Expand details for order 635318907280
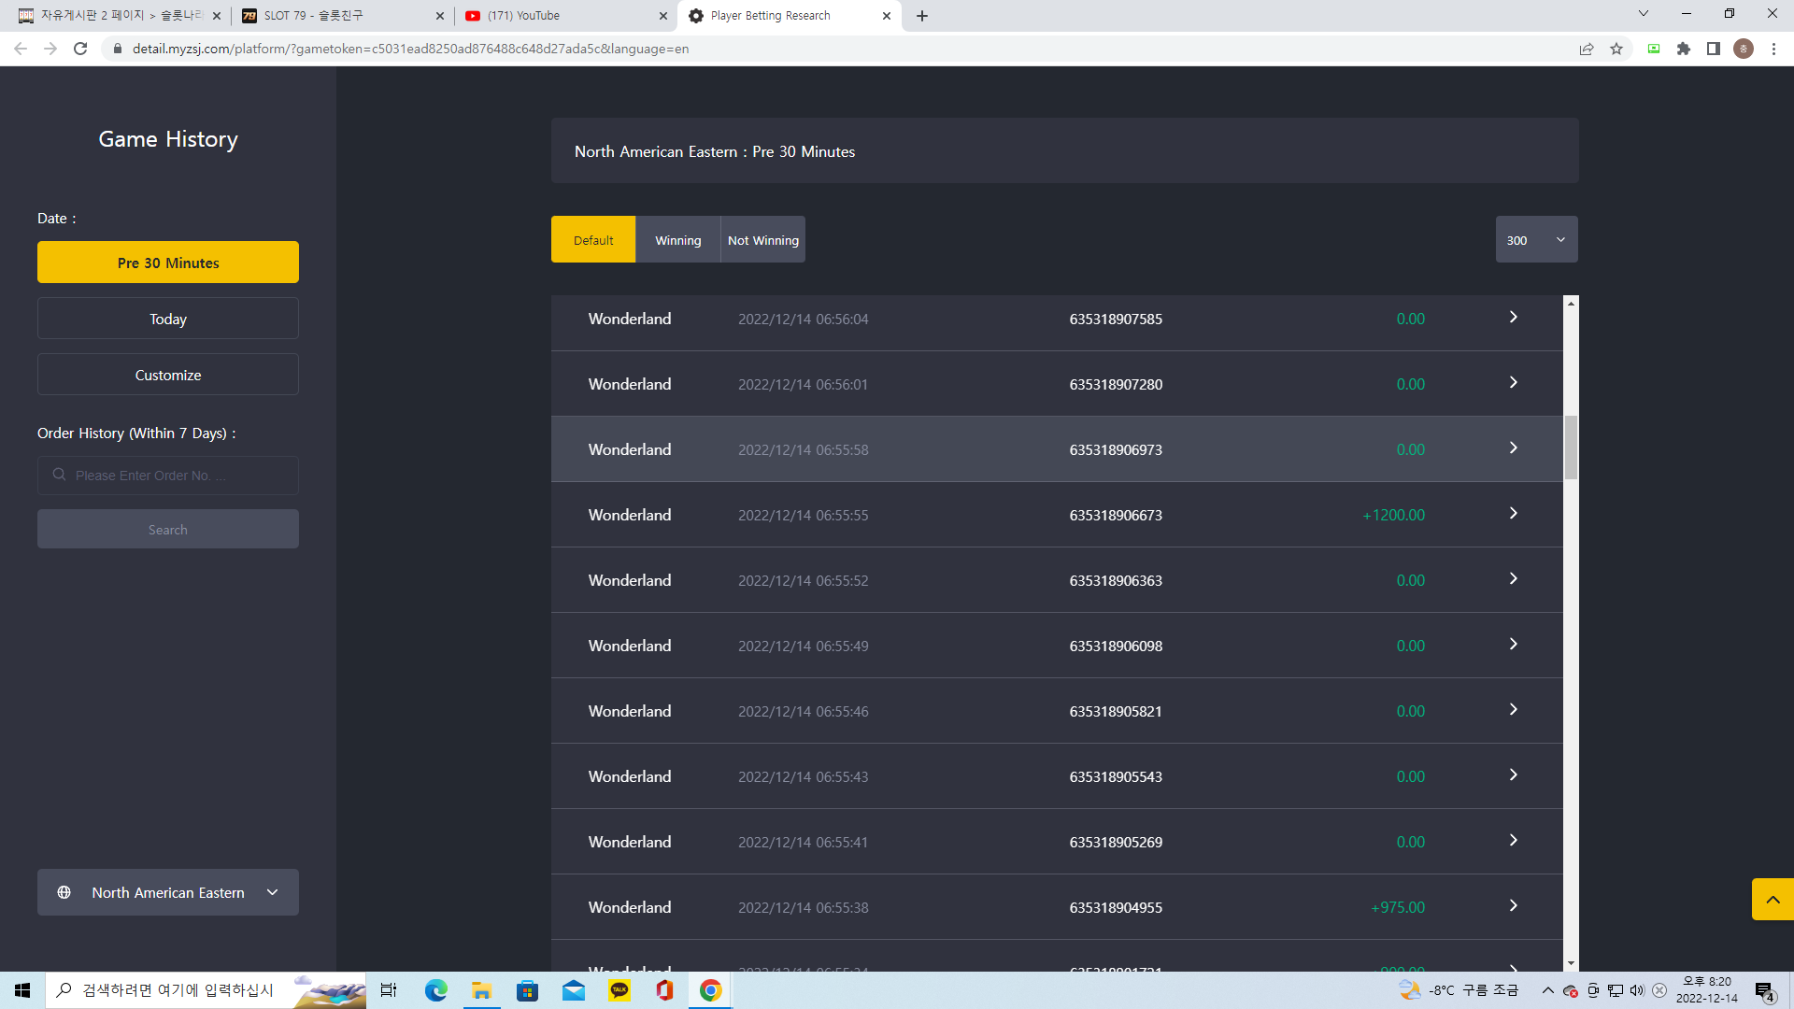 tap(1514, 383)
